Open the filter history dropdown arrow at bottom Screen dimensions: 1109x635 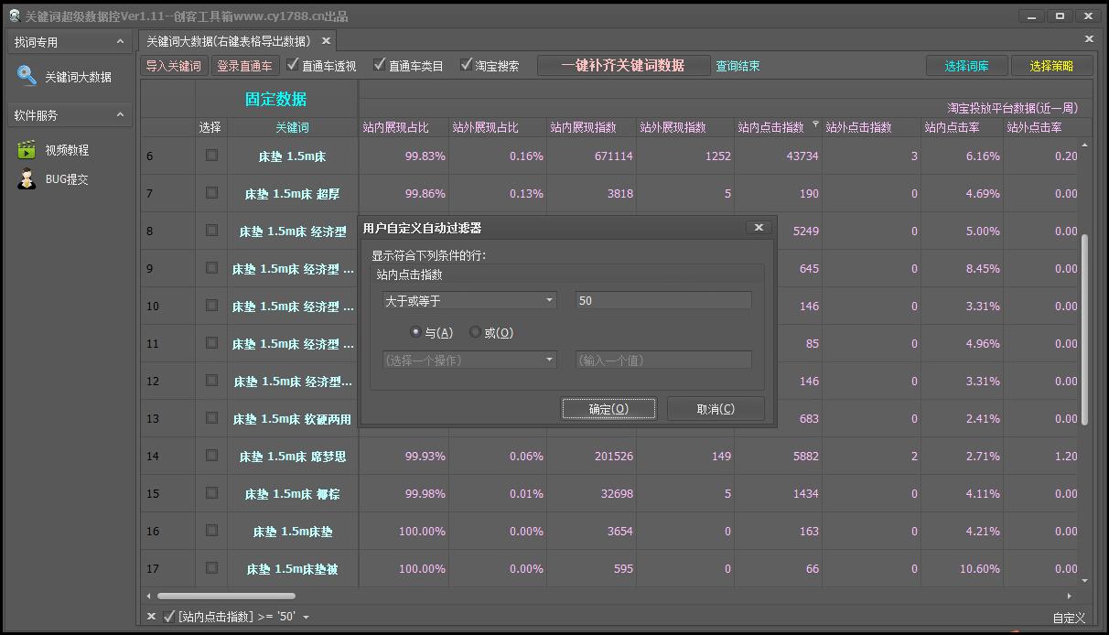(306, 618)
